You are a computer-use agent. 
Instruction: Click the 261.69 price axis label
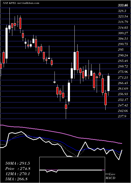(x=123, y=89)
